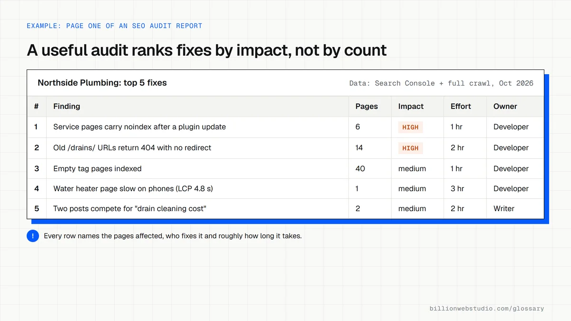Click 'Developer' owner in /drains/ row

[511, 148]
